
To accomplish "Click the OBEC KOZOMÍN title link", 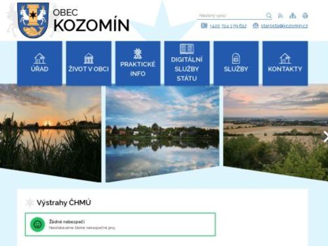I will [x=91, y=20].
